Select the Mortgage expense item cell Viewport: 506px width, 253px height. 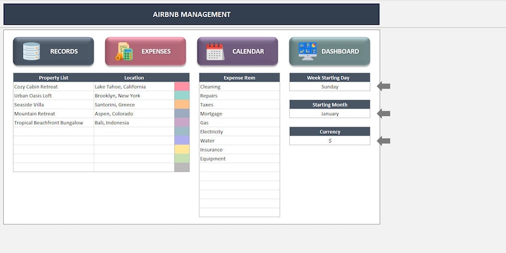click(x=240, y=113)
